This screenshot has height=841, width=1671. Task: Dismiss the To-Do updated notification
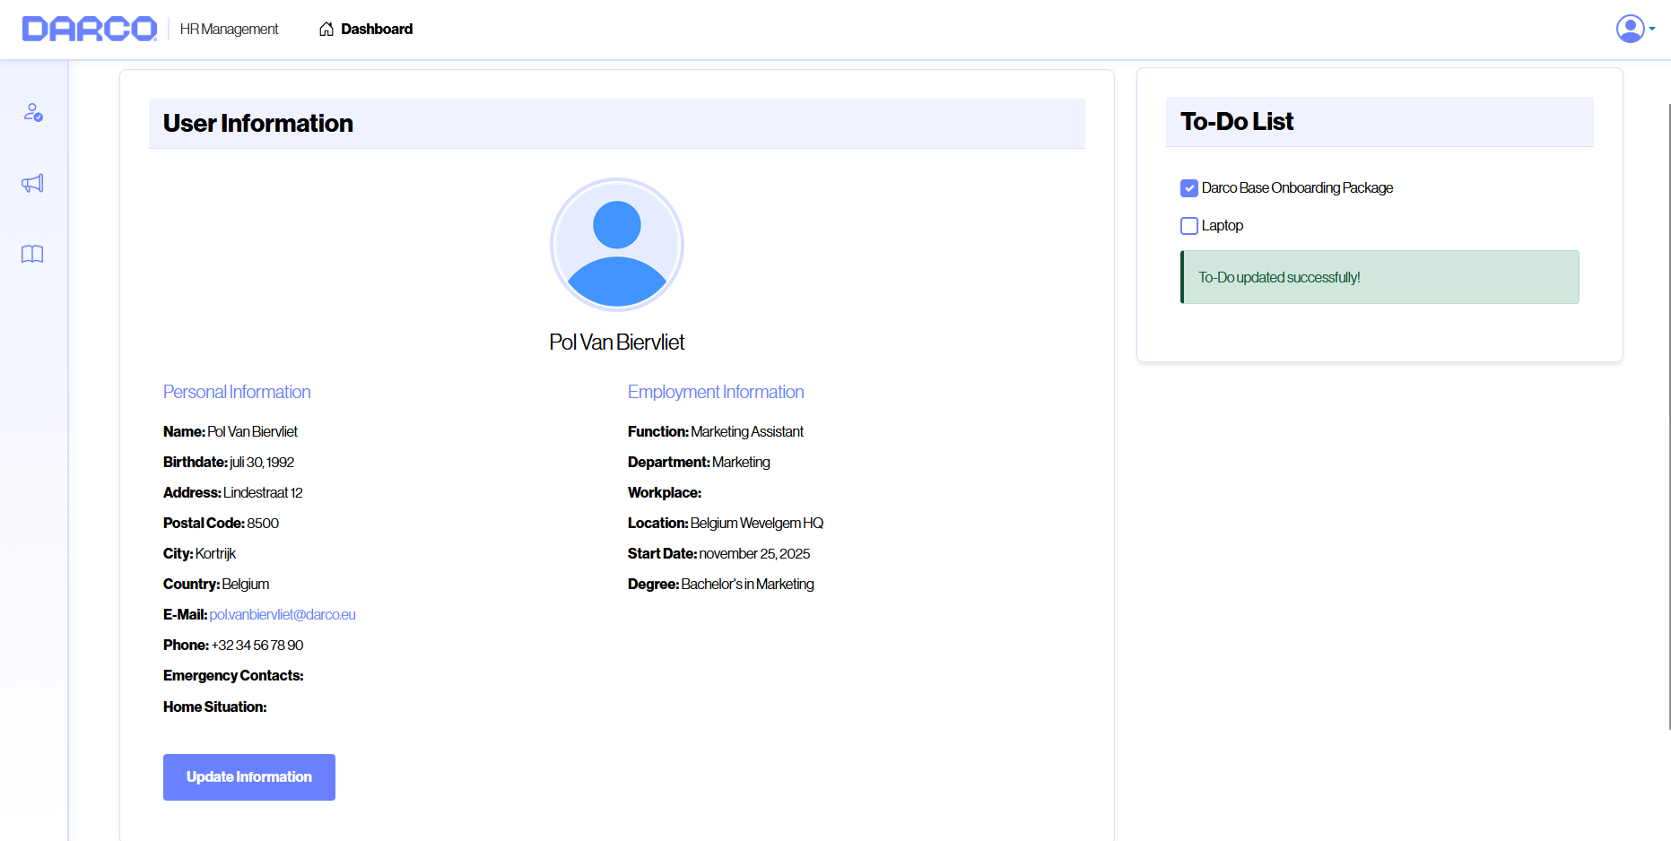click(1379, 277)
